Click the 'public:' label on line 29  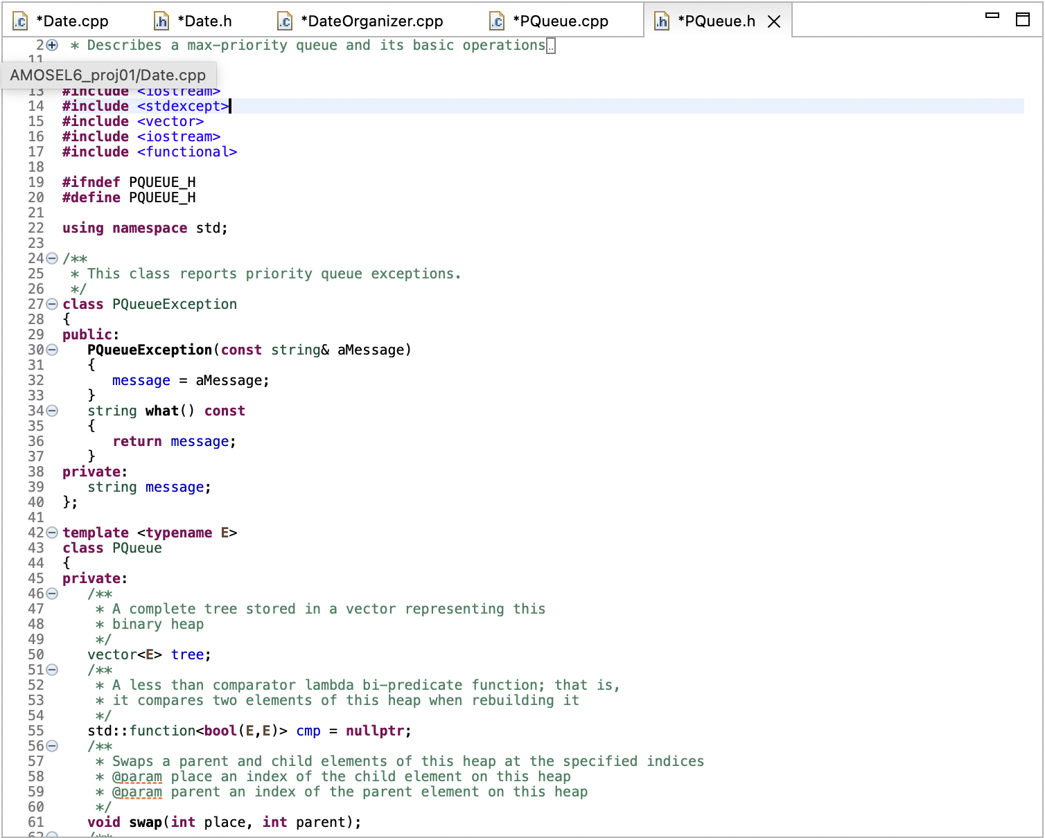point(91,335)
